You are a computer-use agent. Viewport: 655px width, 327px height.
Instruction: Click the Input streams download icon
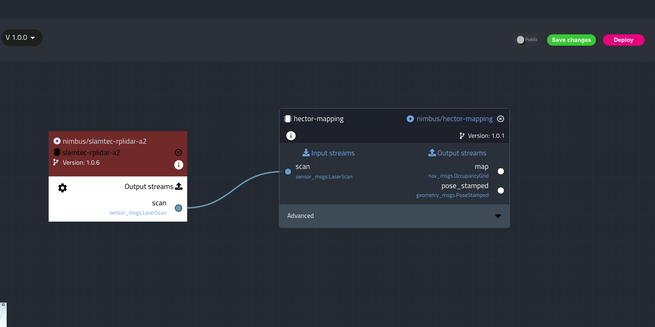306,153
